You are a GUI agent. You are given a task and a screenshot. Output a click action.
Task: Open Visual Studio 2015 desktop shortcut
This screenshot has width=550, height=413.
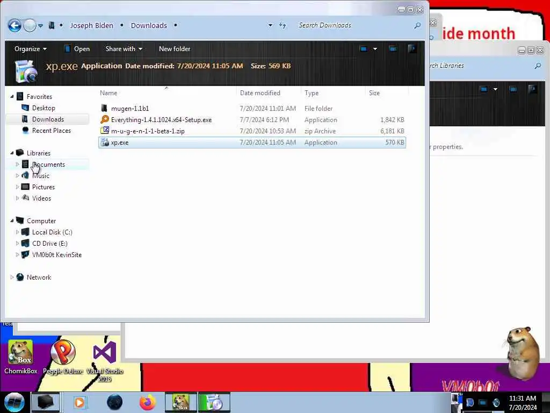pos(105,361)
